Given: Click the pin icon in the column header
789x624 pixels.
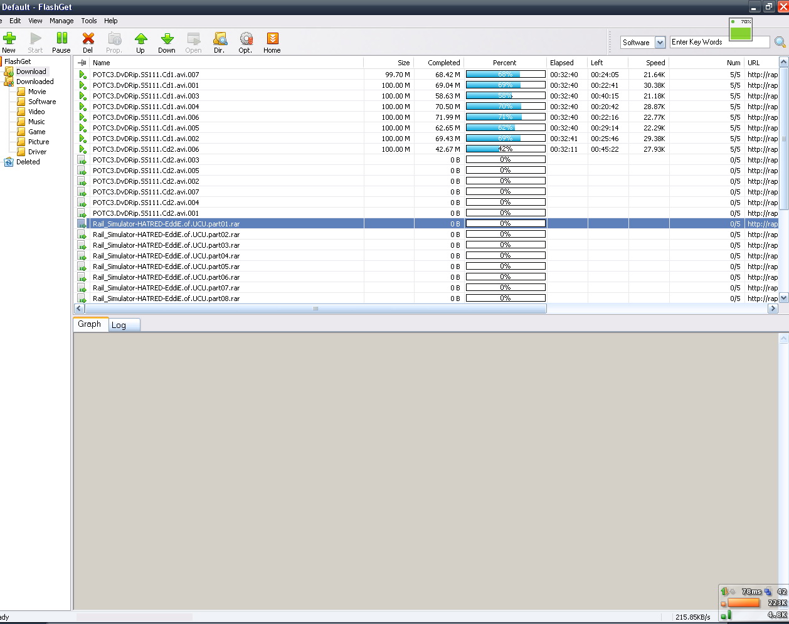Looking at the screenshot, I should click(82, 63).
